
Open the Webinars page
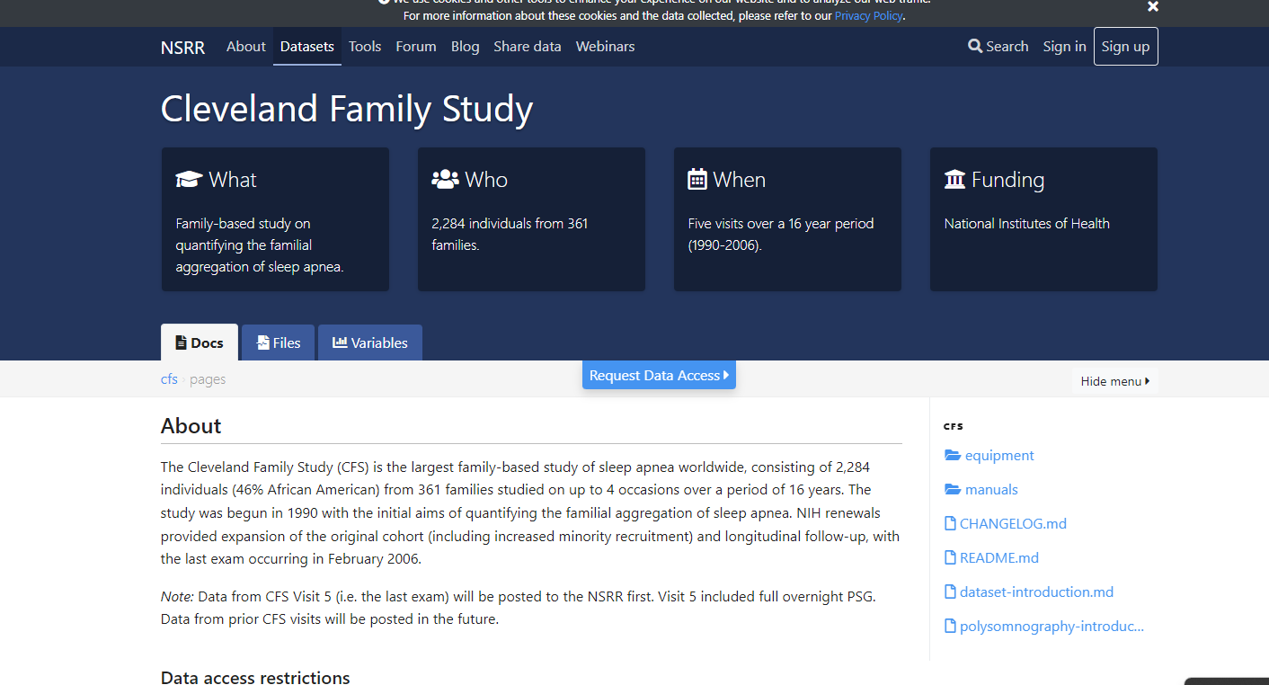pos(606,47)
